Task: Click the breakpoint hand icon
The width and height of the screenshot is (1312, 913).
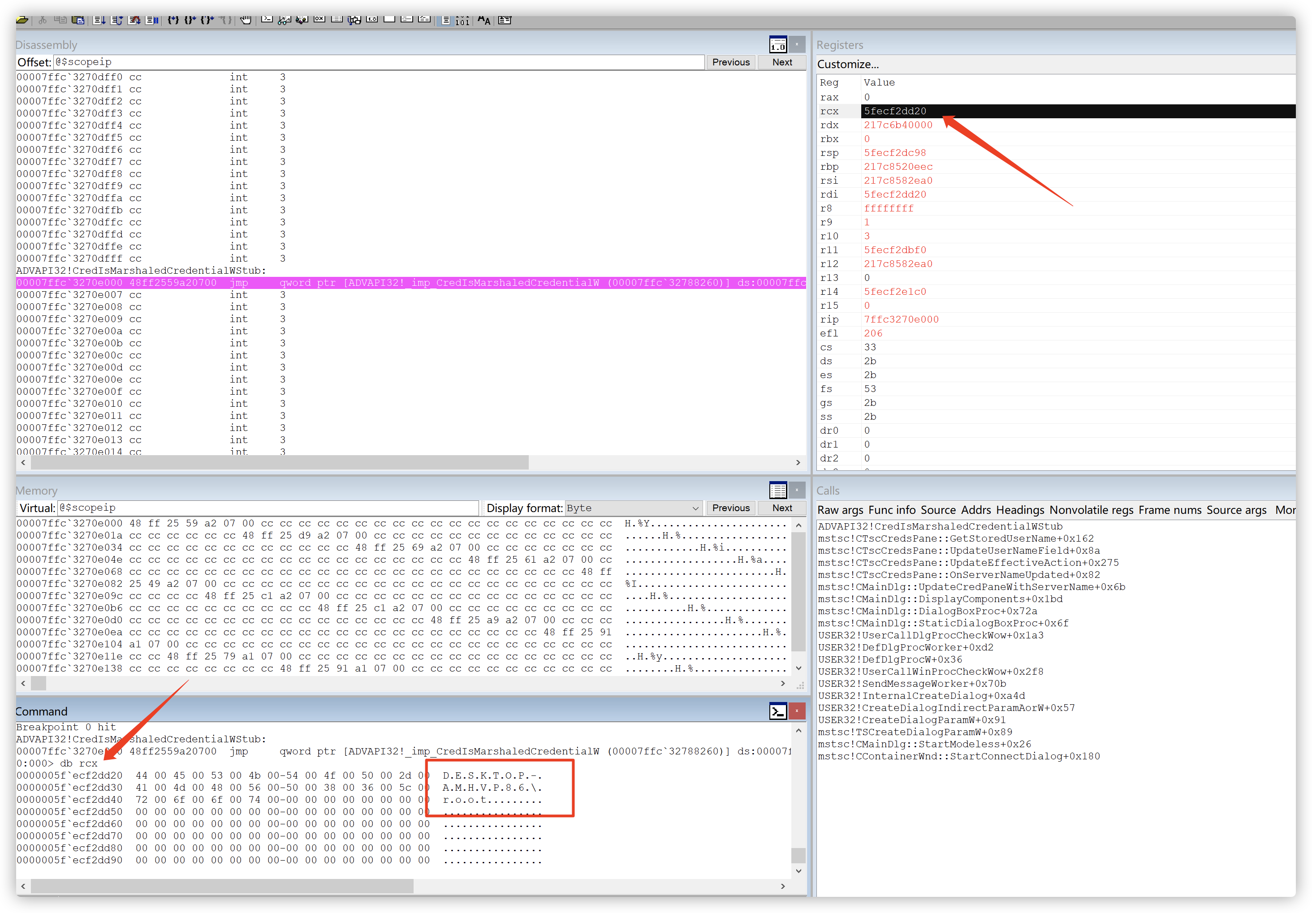Action: [246, 20]
